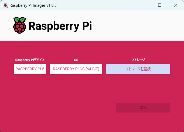Click the Raspberry Pi wordmark in the header

pyautogui.click(x=60, y=26)
